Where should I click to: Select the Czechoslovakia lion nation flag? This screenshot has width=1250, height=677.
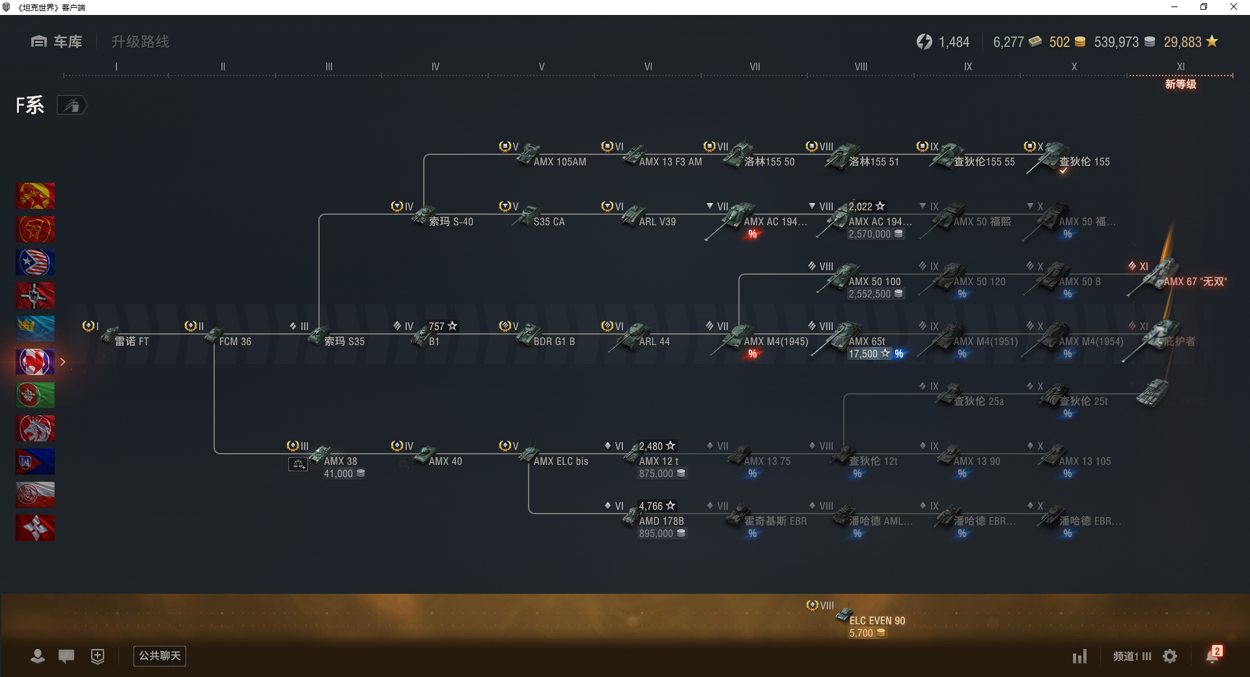(35, 428)
